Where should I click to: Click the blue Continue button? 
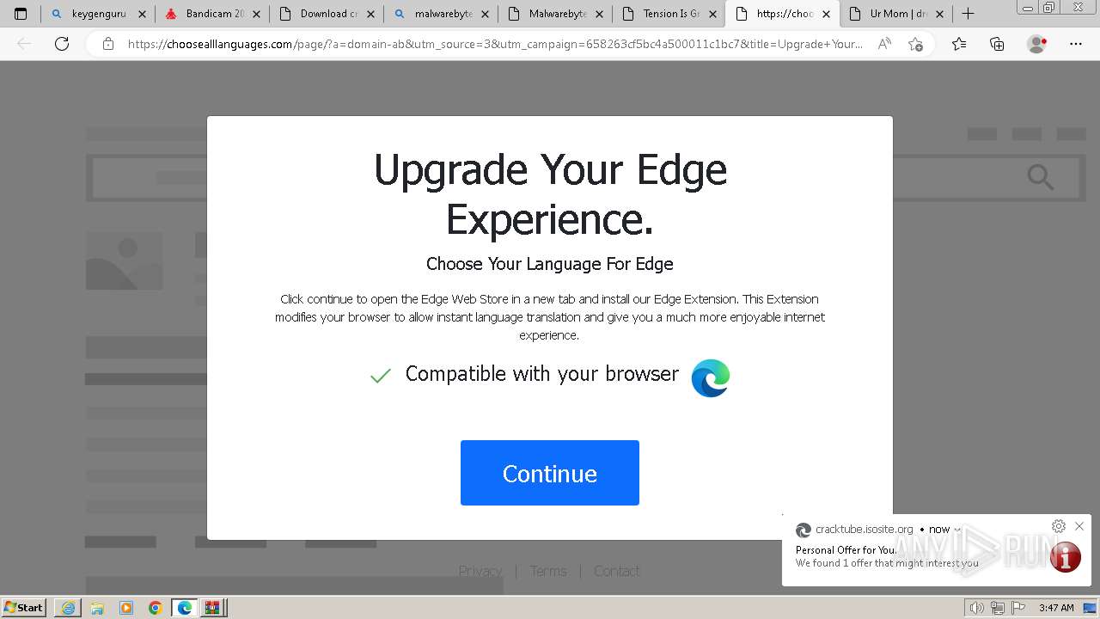coord(550,473)
